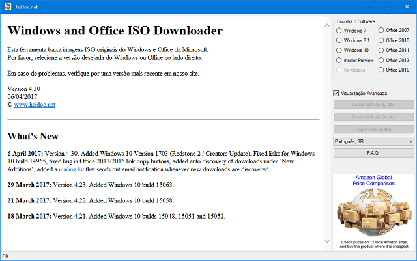The image size is (417, 261).
Task: Click the scroll down arrow of content pane
Action: pyautogui.click(x=327, y=241)
